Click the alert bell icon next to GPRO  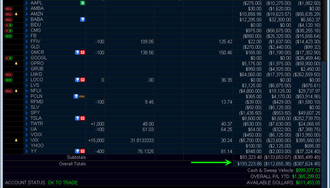pos(16,63)
